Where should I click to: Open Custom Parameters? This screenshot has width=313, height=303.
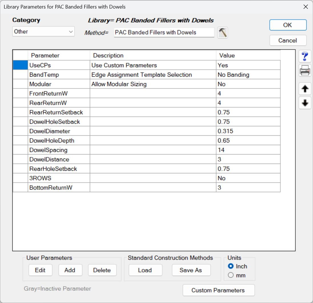pyautogui.click(x=218, y=290)
